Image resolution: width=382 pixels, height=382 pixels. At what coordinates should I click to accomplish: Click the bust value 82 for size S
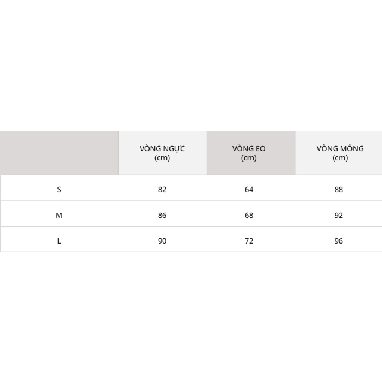click(x=162, y=189)
